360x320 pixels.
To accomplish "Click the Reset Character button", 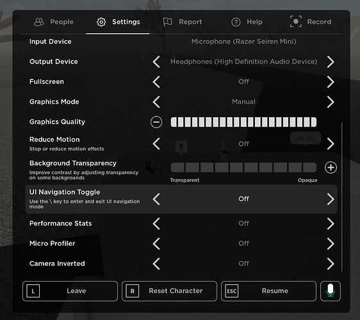I will tap(169, 291).
